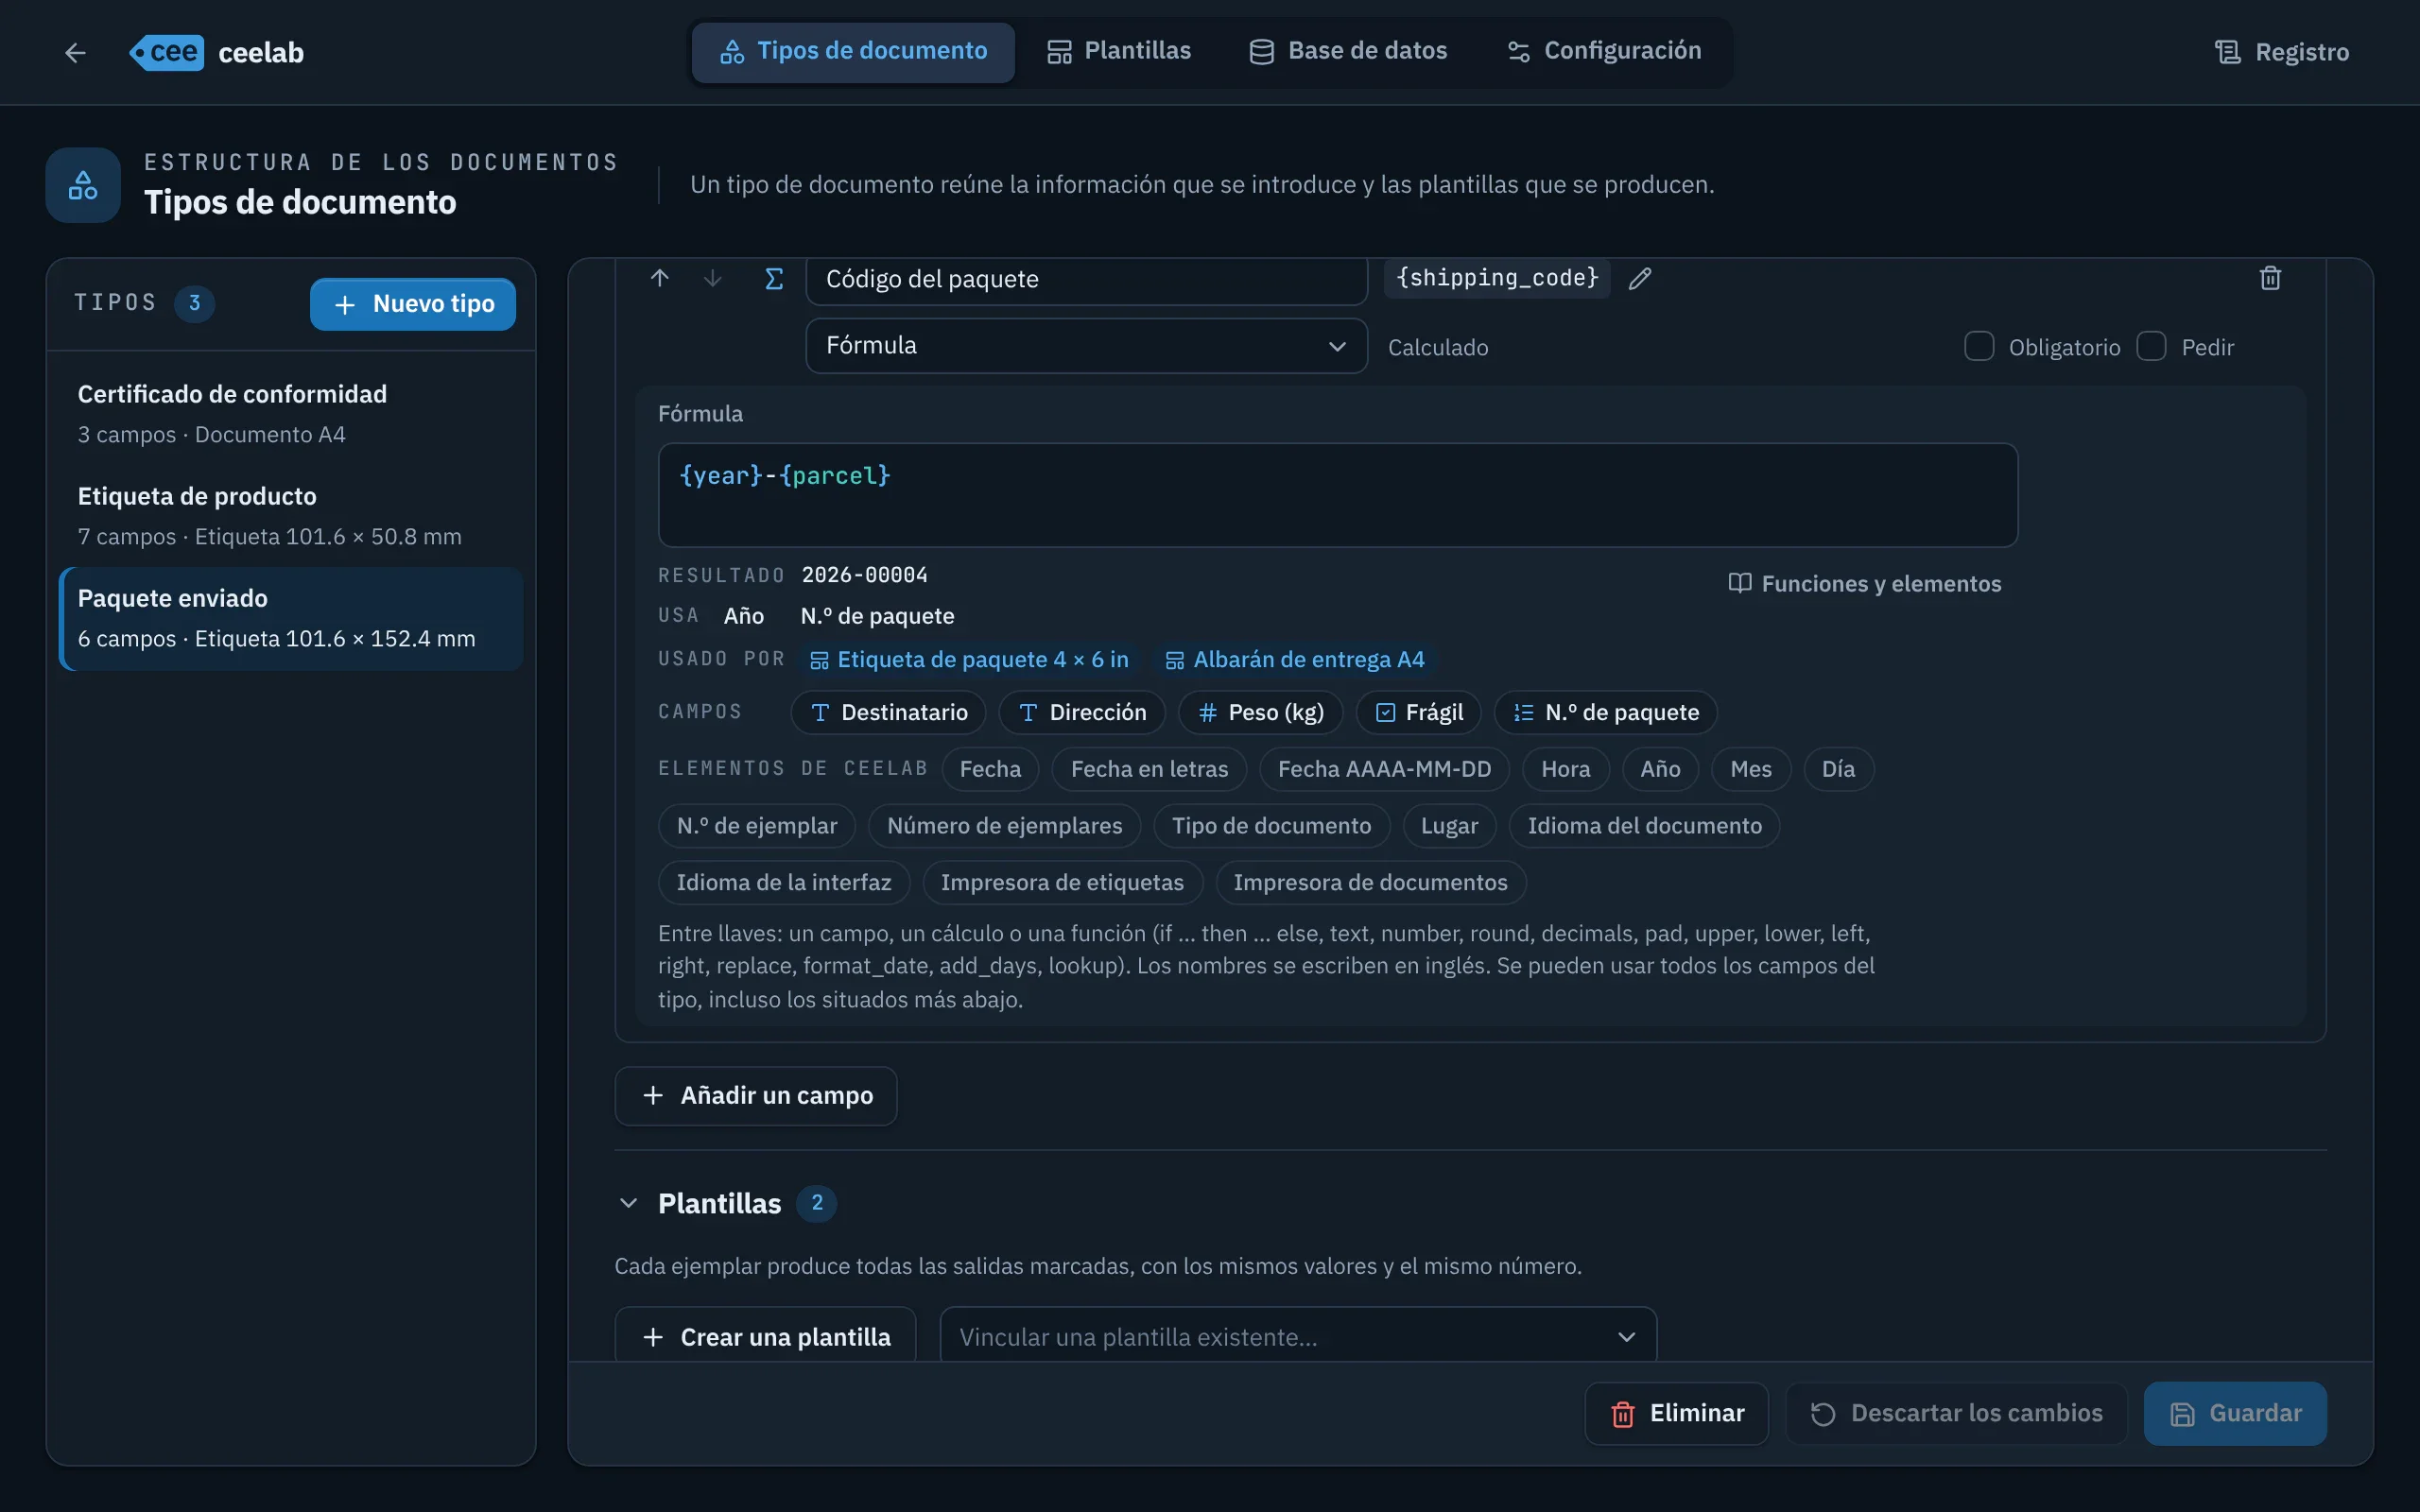Insert the Impresora de etiquetas element
Screen dimensions: 2420x1512
pos(1062,882)
